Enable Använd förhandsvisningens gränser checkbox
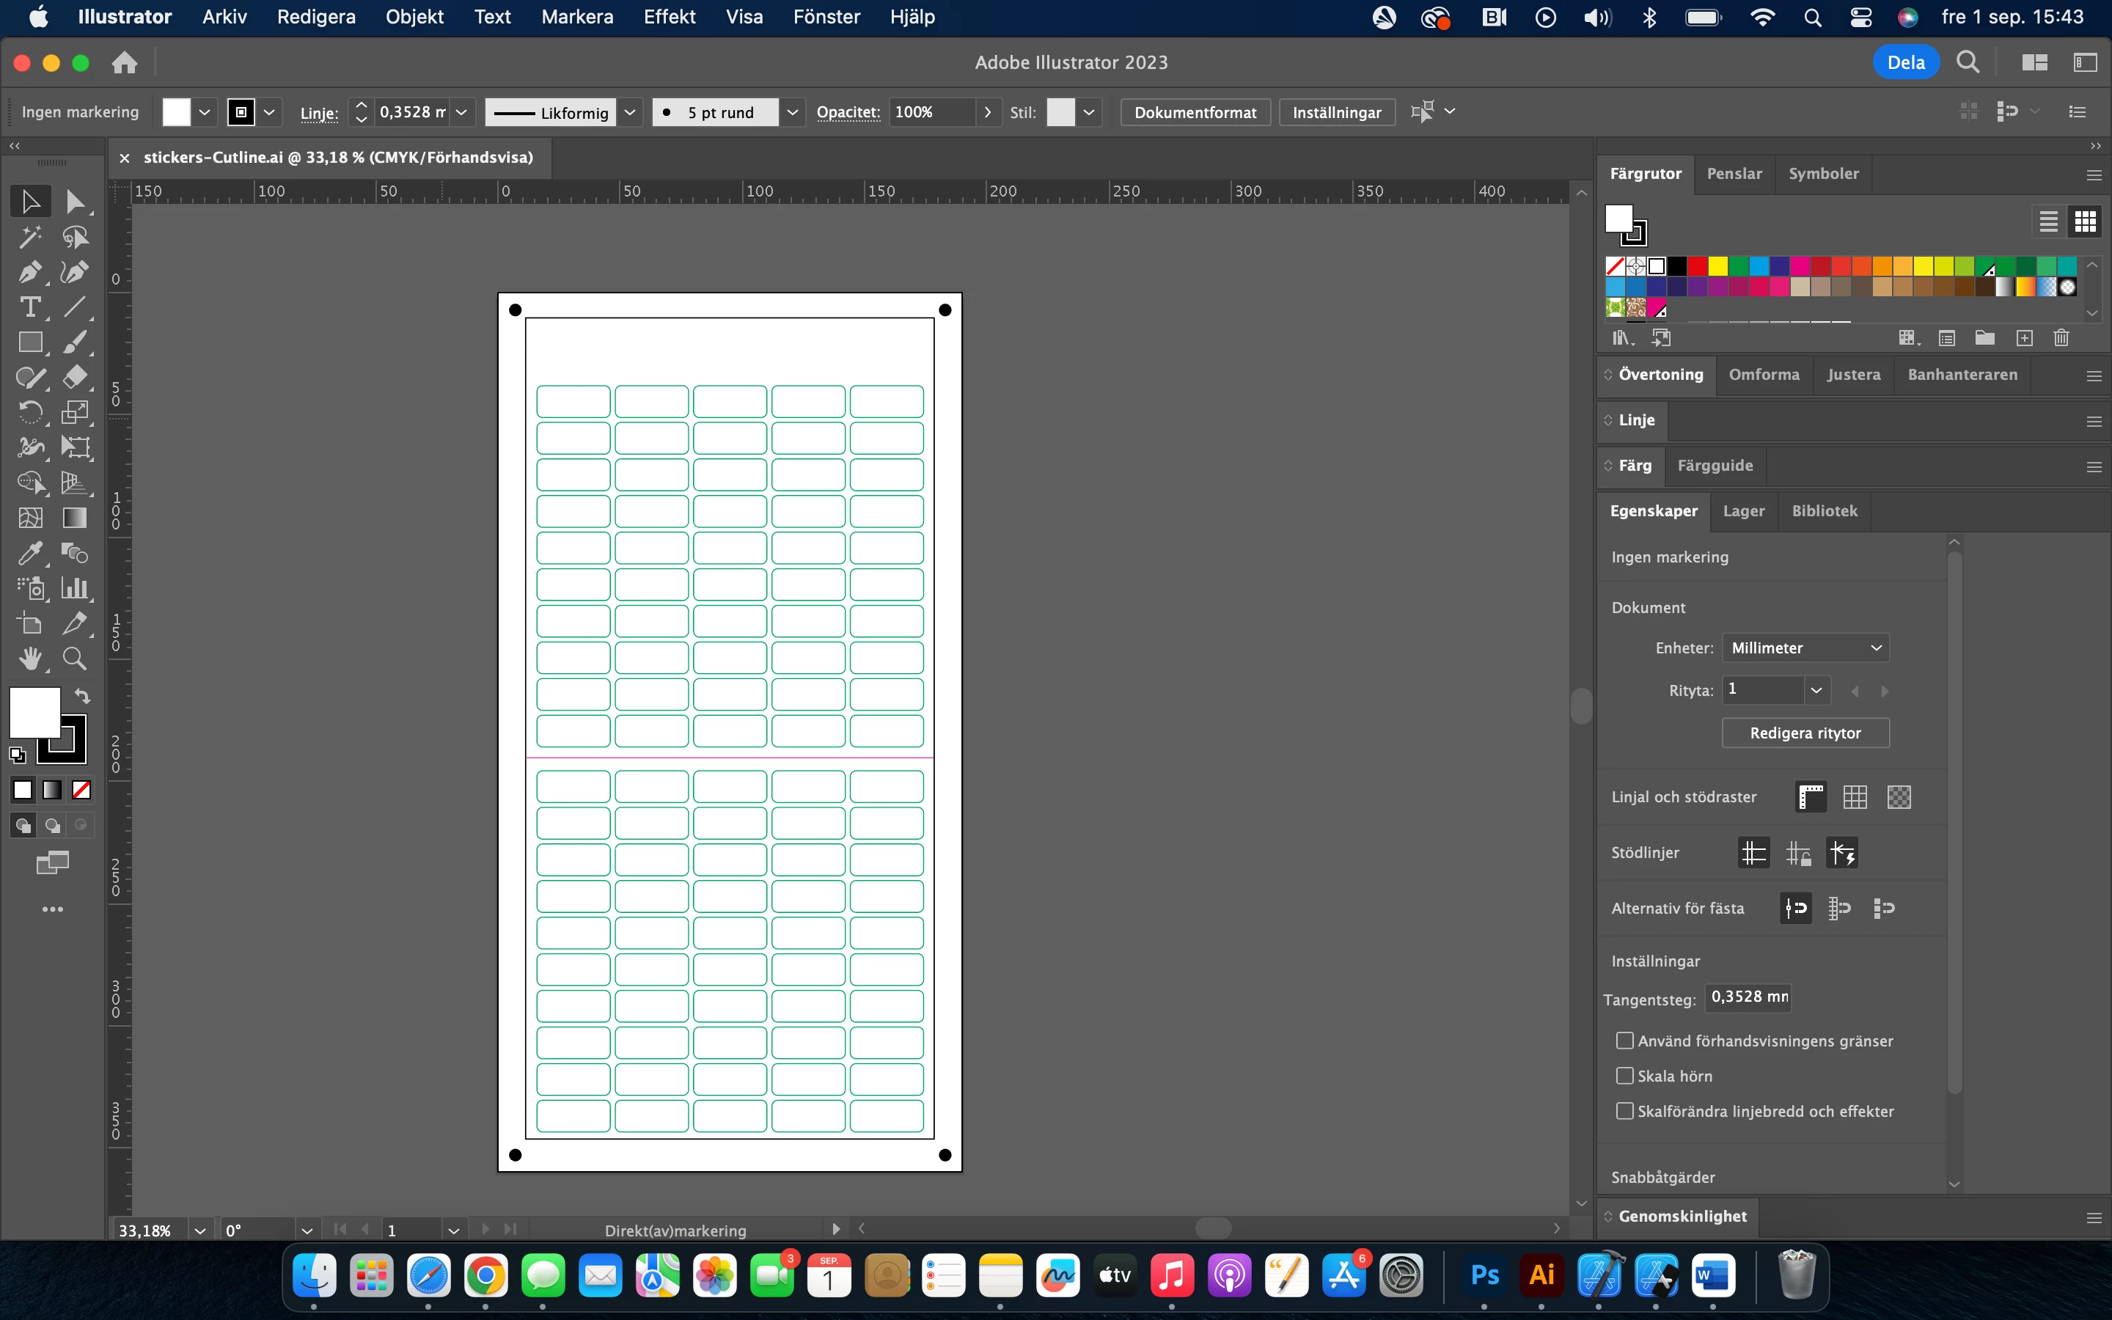This screenshot has height=1320, width=2112. click(1624, 1041)
